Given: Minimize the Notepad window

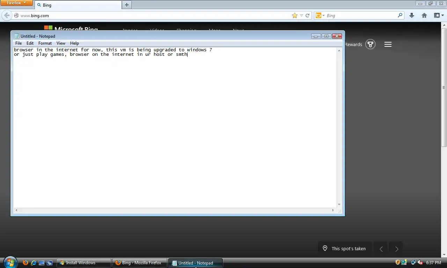Looking at the screenshot, I should (x=316, y=36).
